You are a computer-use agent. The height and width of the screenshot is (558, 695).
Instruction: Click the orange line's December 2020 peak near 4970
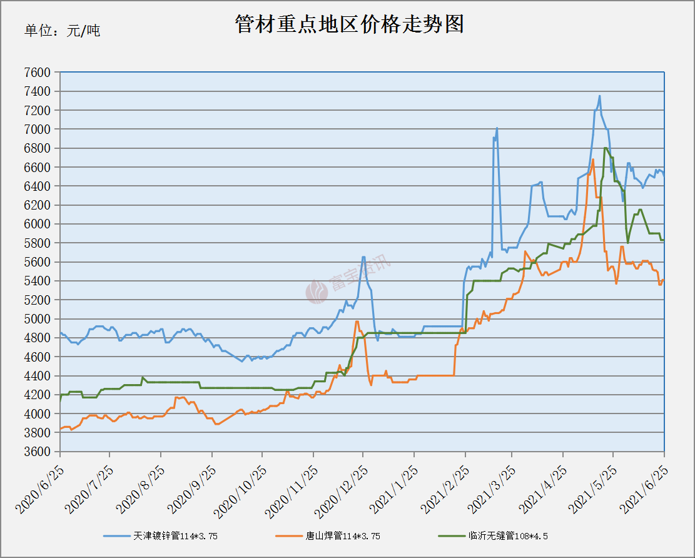click(x=357, y=322)
